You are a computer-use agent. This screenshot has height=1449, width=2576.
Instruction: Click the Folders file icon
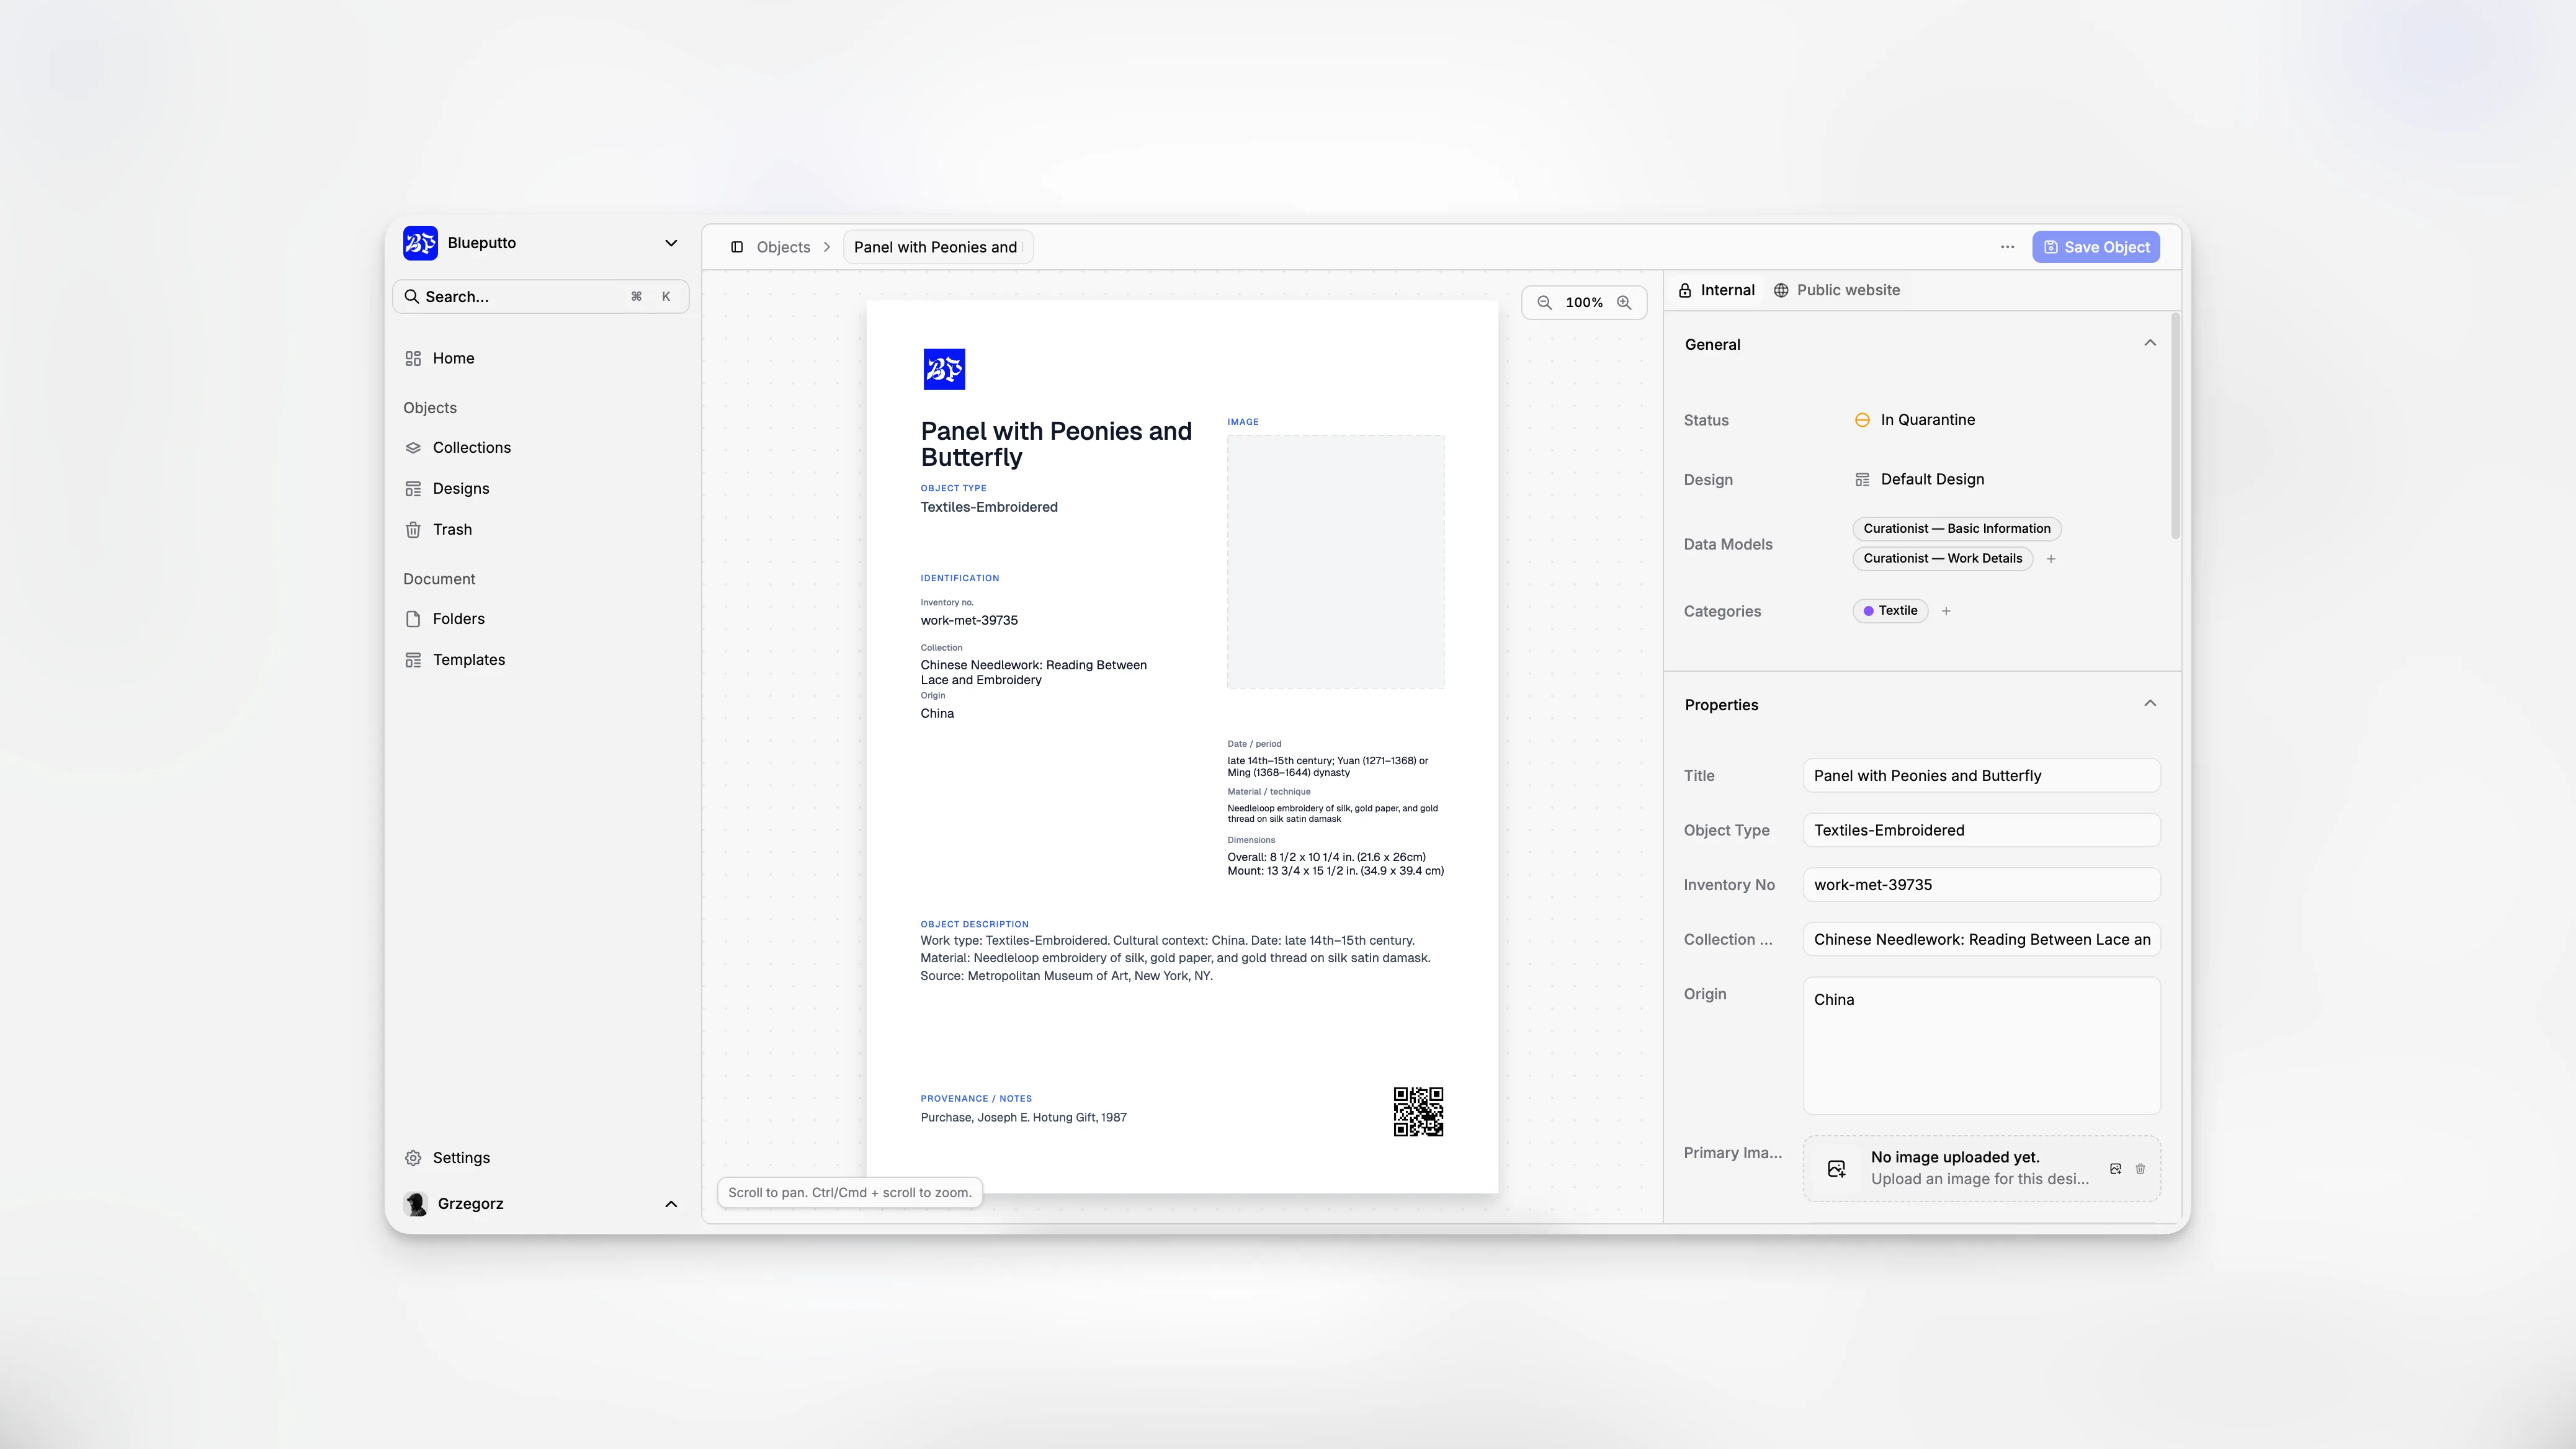click(413, 619)
